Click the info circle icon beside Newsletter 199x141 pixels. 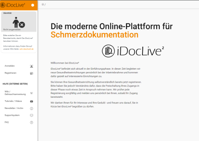31,109
